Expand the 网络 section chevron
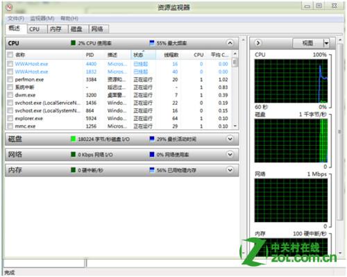347x277 pixels. [x=230, y=154]
